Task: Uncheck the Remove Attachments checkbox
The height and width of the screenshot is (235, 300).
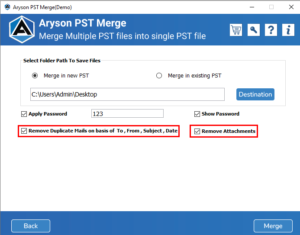Action: pos(197,132)
